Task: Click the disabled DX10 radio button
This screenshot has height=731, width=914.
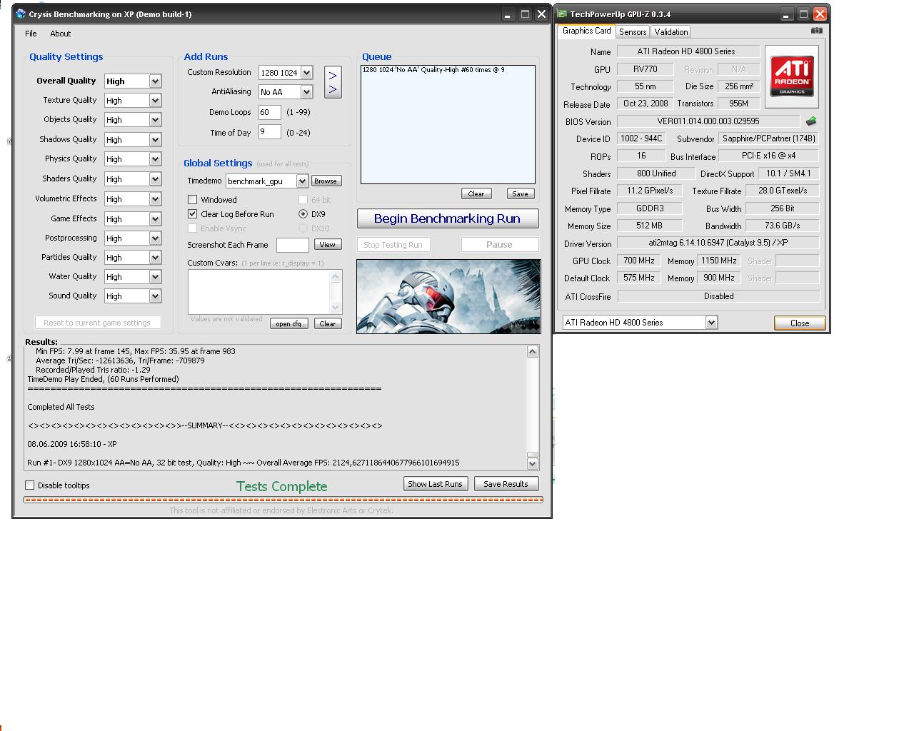Action: click(x=303, y=228)
